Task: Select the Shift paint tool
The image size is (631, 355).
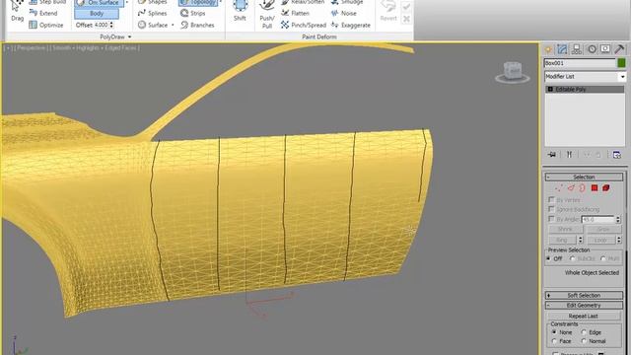Action: pyautogui.click(x=240, y=11)
